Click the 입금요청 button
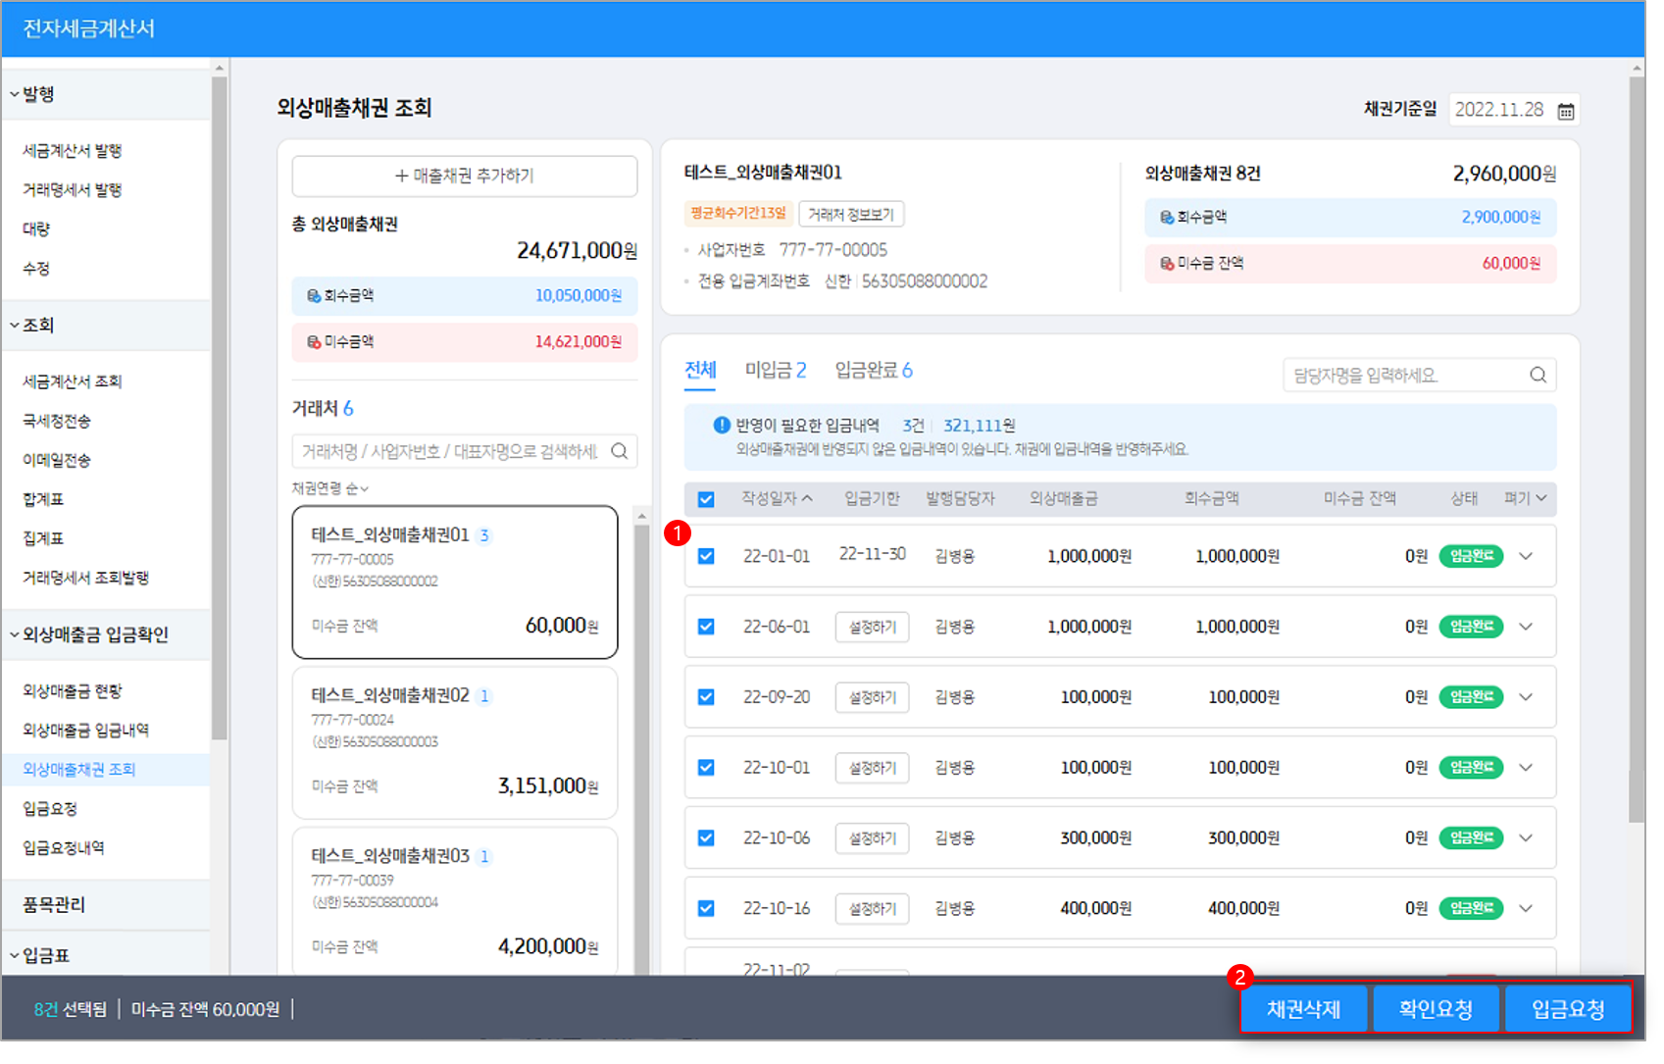The width and height of the screenshot is (1664, 1064). click(1568, 1009)
